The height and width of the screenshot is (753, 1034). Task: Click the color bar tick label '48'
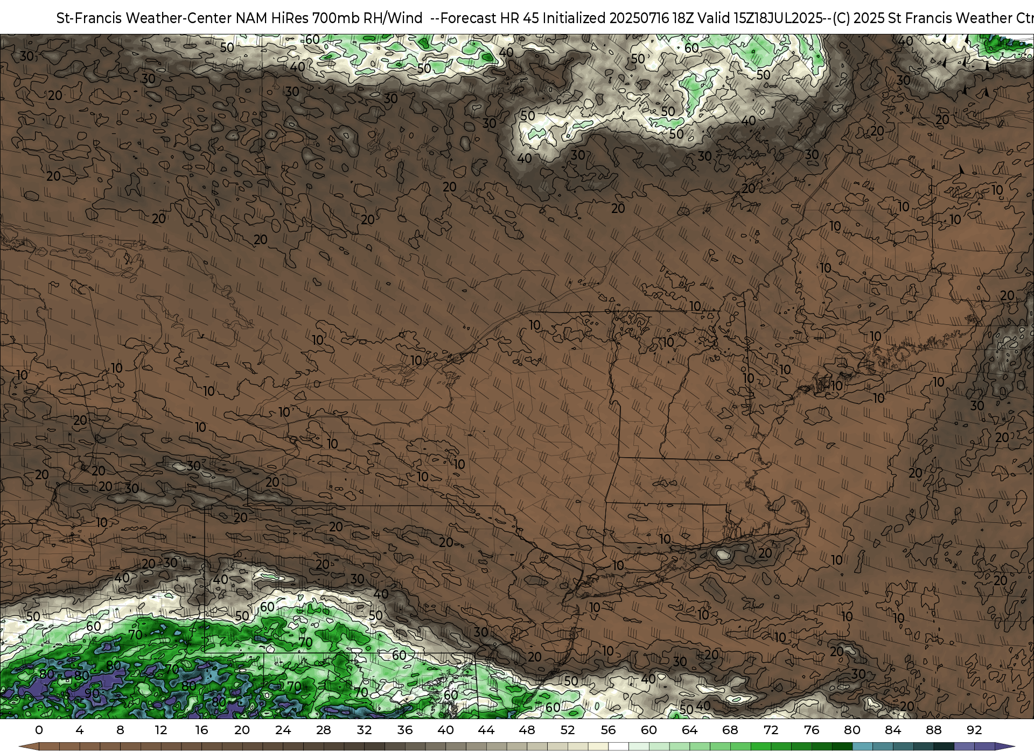point(527,730)
